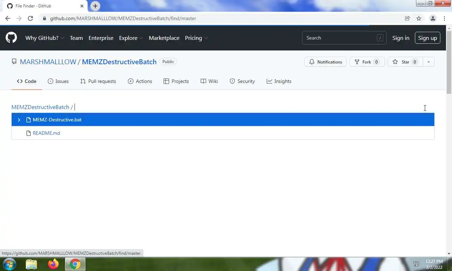Switch to the Issues tab
Screen dimensions: 452x271
58,81
